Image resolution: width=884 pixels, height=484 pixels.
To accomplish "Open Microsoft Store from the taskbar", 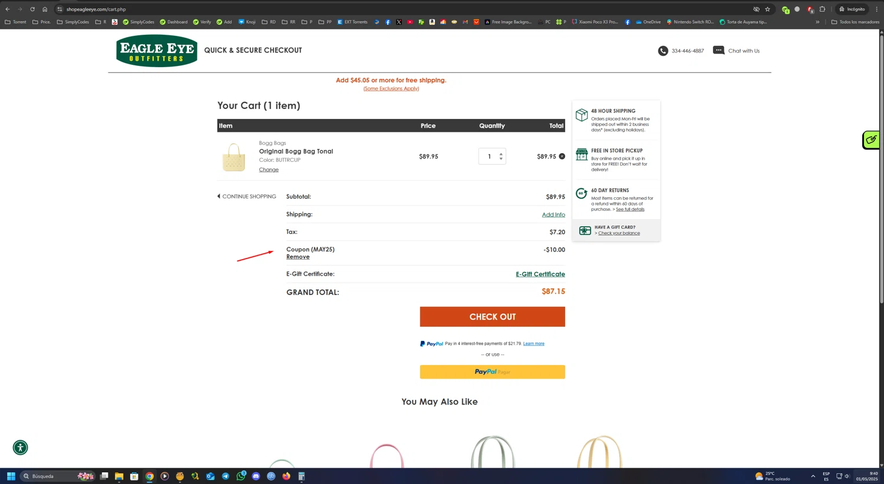I will (134, 476).
